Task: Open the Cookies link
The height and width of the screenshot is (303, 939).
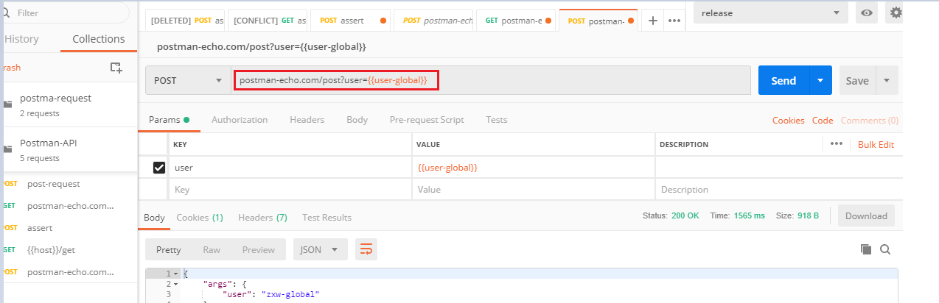Action: [789, 121]
